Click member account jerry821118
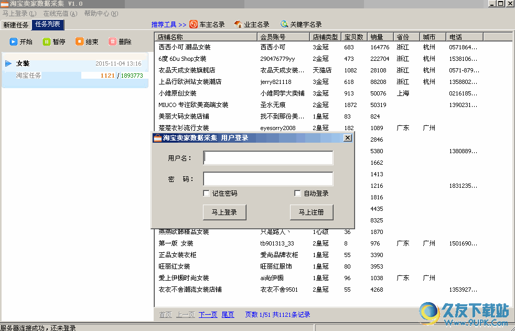 coord(275,82)
